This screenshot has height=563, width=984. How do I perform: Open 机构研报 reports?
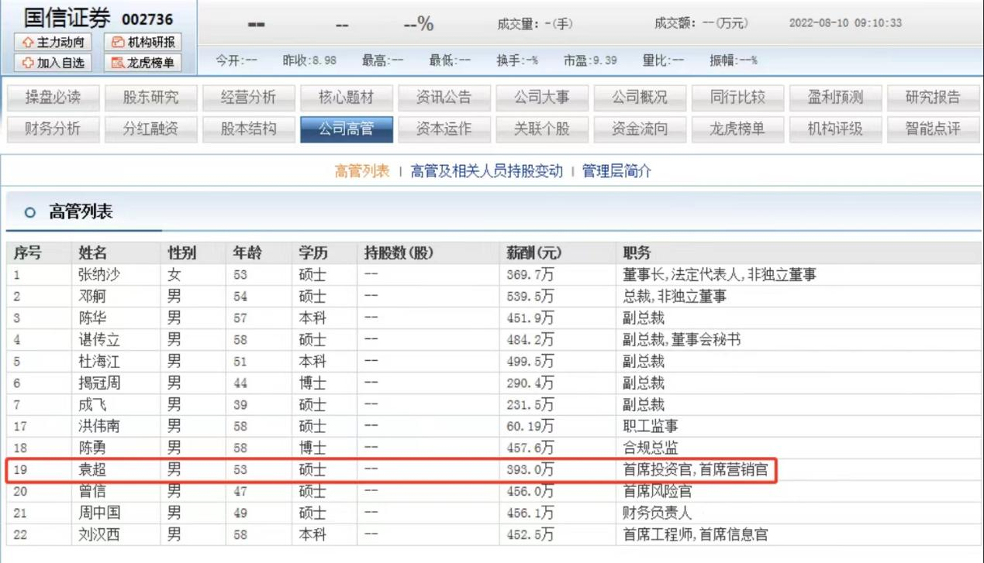143,43
